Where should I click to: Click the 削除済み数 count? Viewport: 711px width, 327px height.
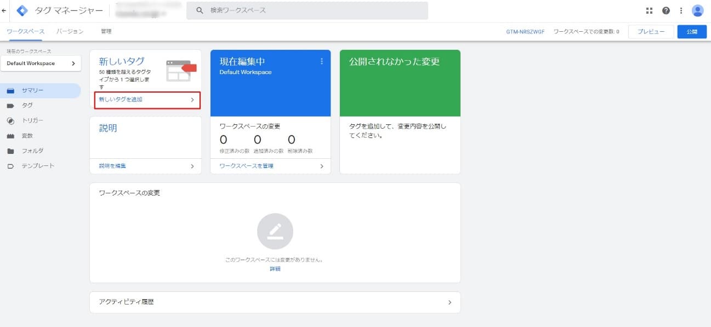coord(291,140)
